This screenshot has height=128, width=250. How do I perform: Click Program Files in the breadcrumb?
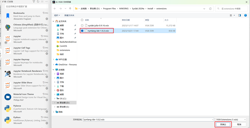click(x=109, y=9)
